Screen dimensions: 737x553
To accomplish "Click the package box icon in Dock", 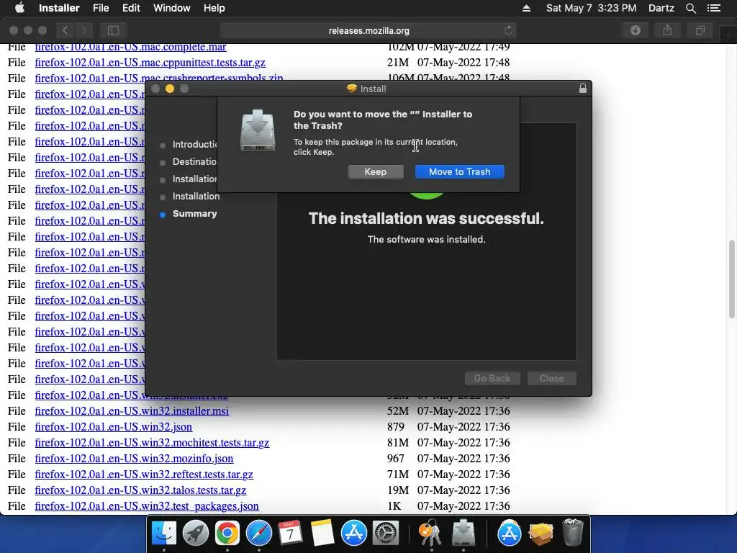I will tap(541, 534).
